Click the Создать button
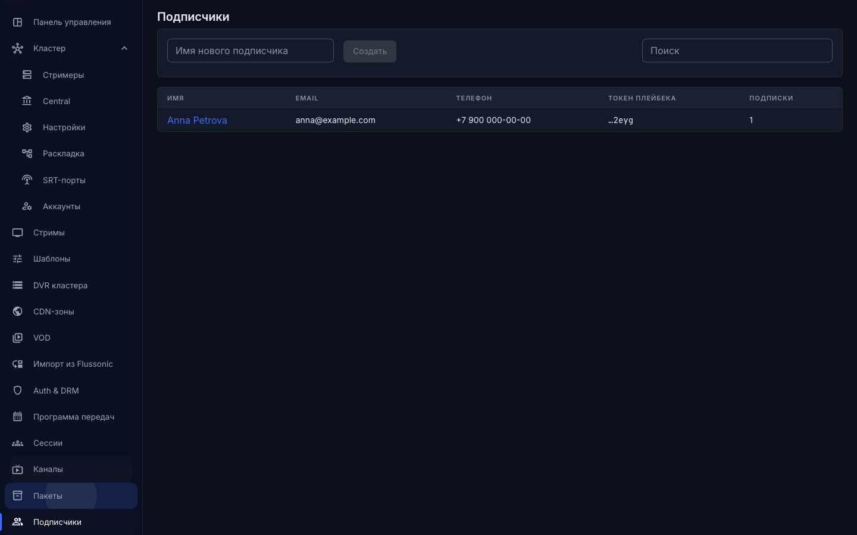 click(370, 51)
